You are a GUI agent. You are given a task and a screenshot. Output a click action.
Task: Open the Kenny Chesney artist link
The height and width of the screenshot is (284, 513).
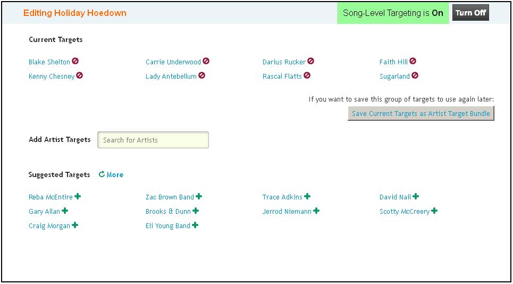[52, 77]
